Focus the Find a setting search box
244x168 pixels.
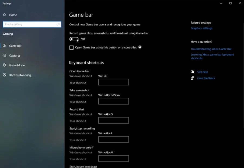pos(32,24)
